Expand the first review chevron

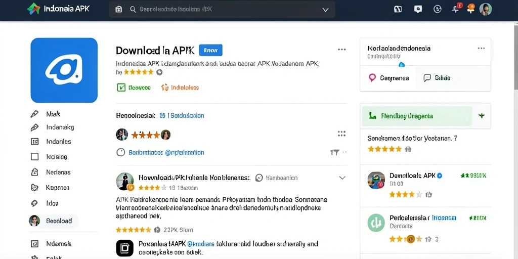click(342, 178)
